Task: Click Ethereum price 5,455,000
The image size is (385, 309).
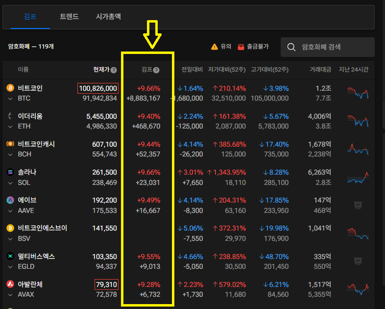Action: [101, 116]
